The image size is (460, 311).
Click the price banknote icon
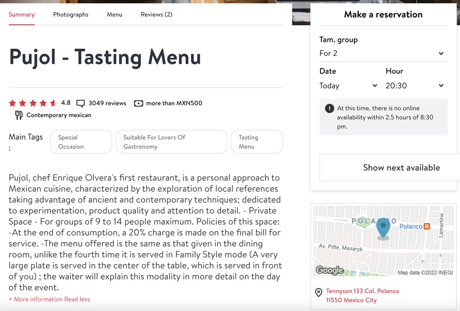(139, 103)
